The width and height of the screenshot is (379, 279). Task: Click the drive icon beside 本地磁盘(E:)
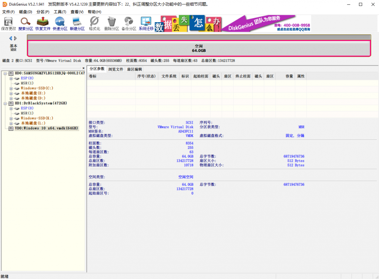(17, 93)
